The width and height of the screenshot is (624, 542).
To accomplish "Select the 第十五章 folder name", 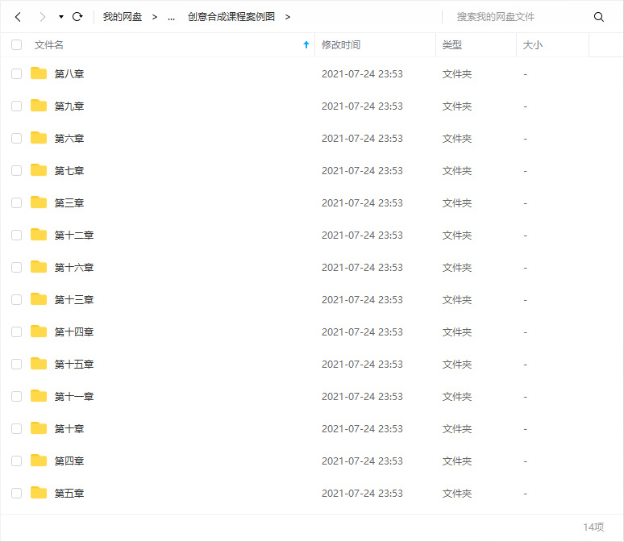I will click(x=74, y=365).
